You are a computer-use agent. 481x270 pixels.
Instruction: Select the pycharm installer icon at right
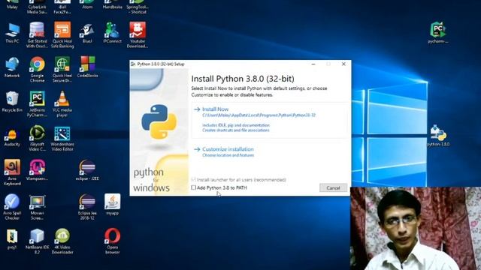pyautogui.click(x=438, y=32)
